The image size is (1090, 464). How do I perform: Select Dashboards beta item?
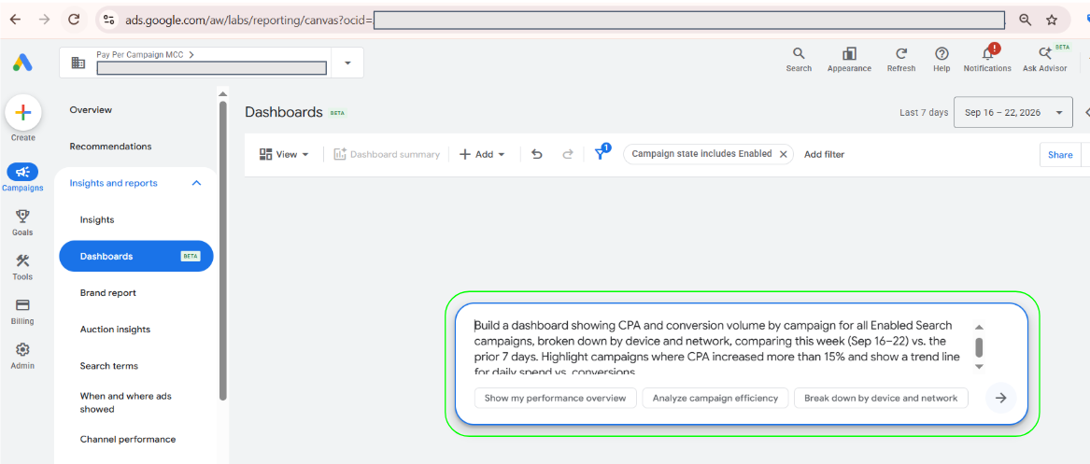[x=136, y=257]
